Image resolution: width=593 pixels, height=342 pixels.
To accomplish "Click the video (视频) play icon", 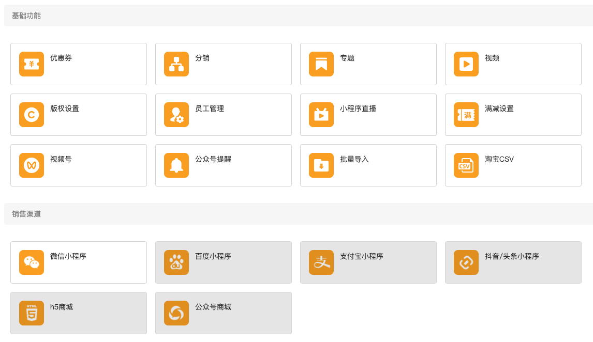I will [x=466, y=64].
